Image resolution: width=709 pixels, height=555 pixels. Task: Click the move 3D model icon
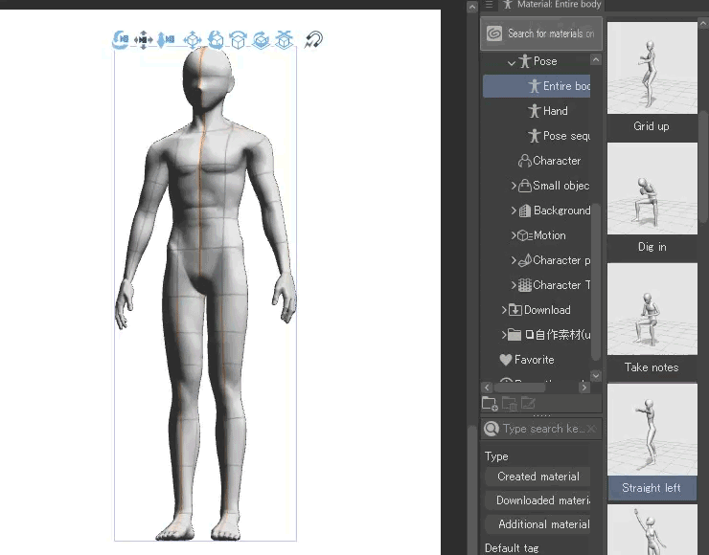[193, 40]
